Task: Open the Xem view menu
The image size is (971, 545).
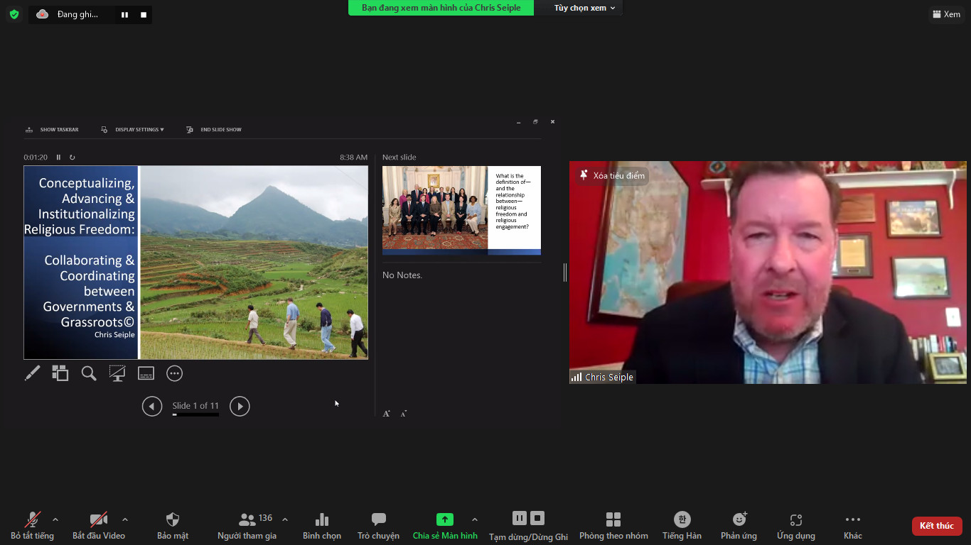Action: tap(946, 14)
